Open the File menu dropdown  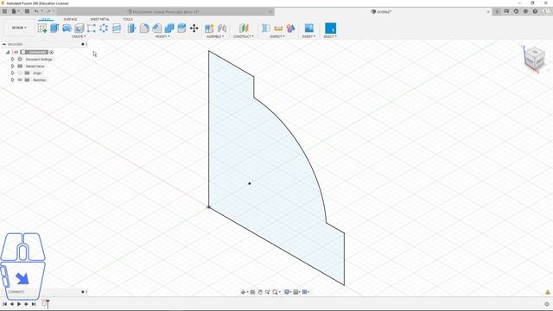(x=16, y=11)
